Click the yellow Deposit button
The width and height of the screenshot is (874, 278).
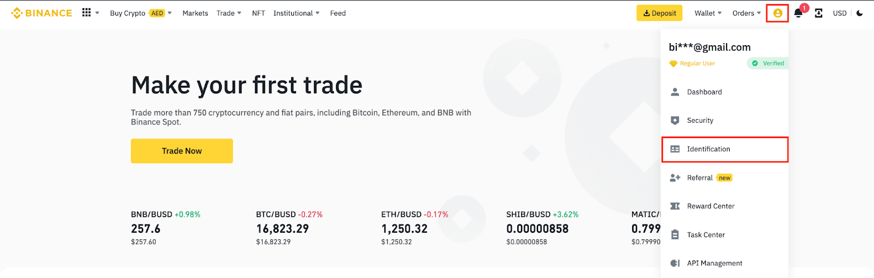pos(659,13)
